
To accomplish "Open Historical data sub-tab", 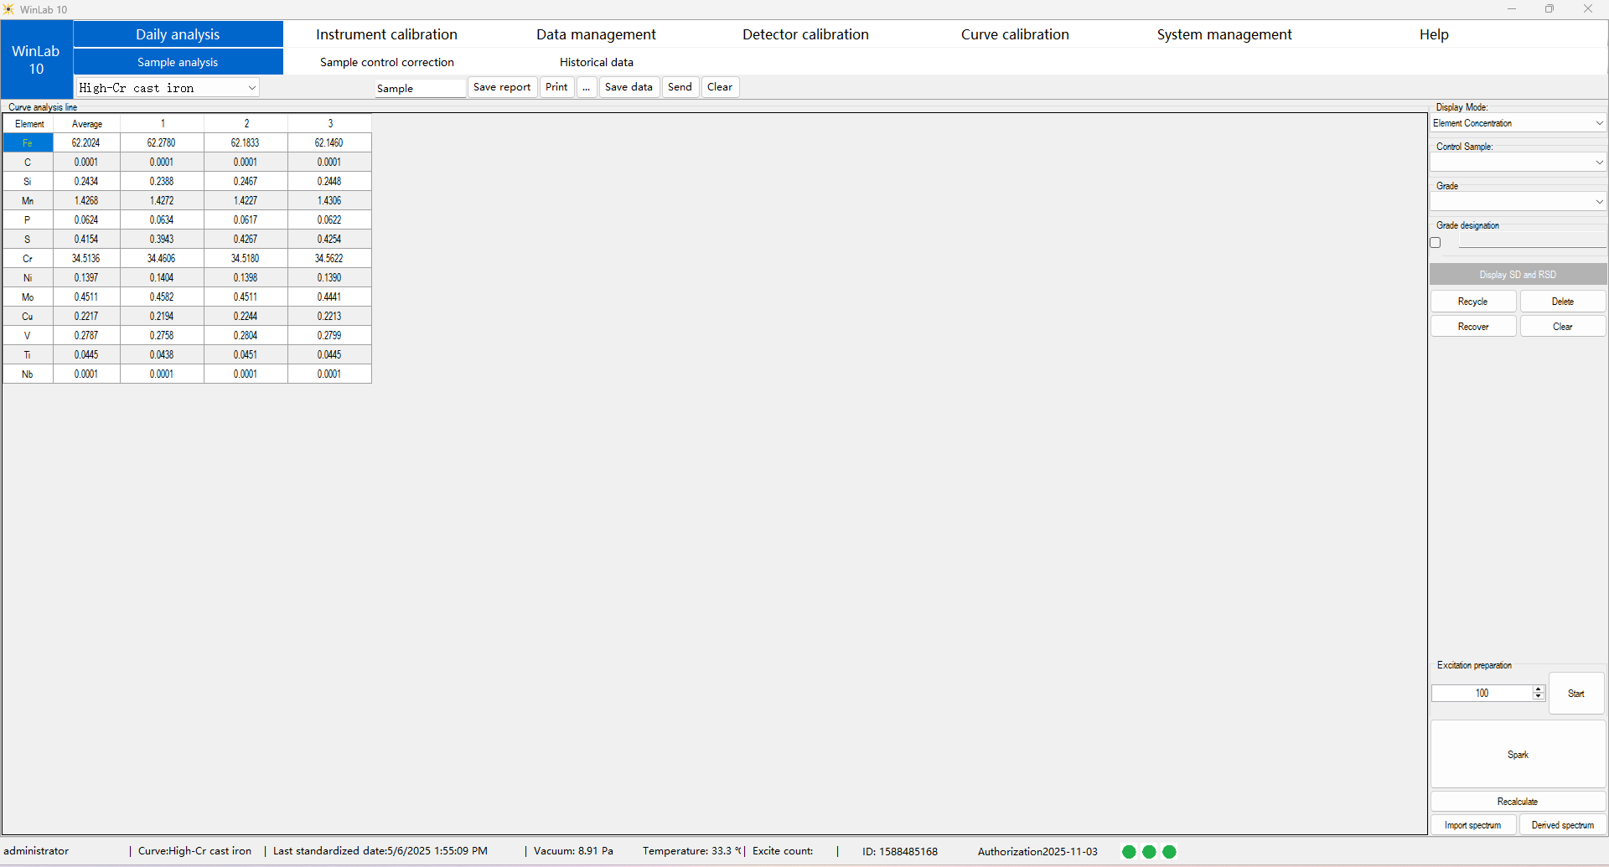I will 596,62.
